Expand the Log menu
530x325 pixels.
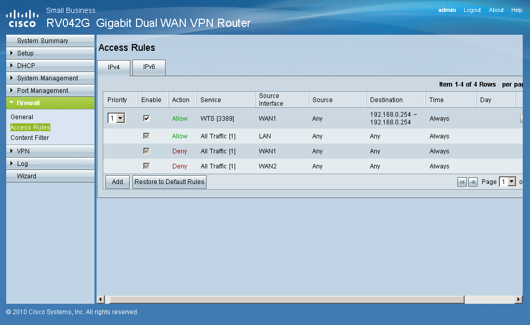[x=50, y=163]
